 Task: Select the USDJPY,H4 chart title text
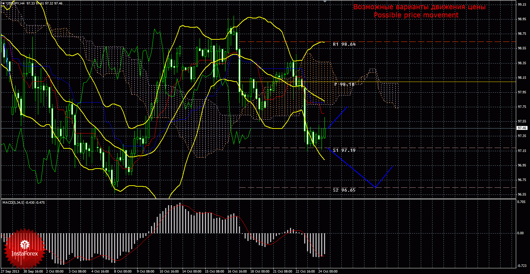pyautogui.click(x=15, y=3)
